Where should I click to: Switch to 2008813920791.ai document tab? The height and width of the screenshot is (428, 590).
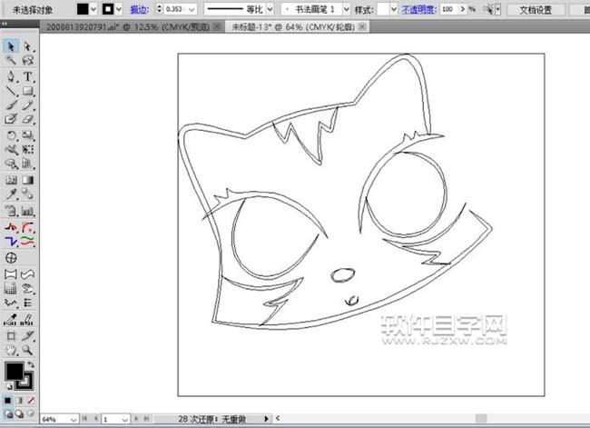87,28
